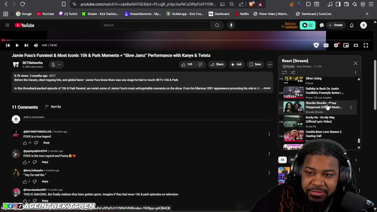Expand description with ...more
Image resolution: width=377 pixels, height=212 pixels.
(x=266, y=88)
